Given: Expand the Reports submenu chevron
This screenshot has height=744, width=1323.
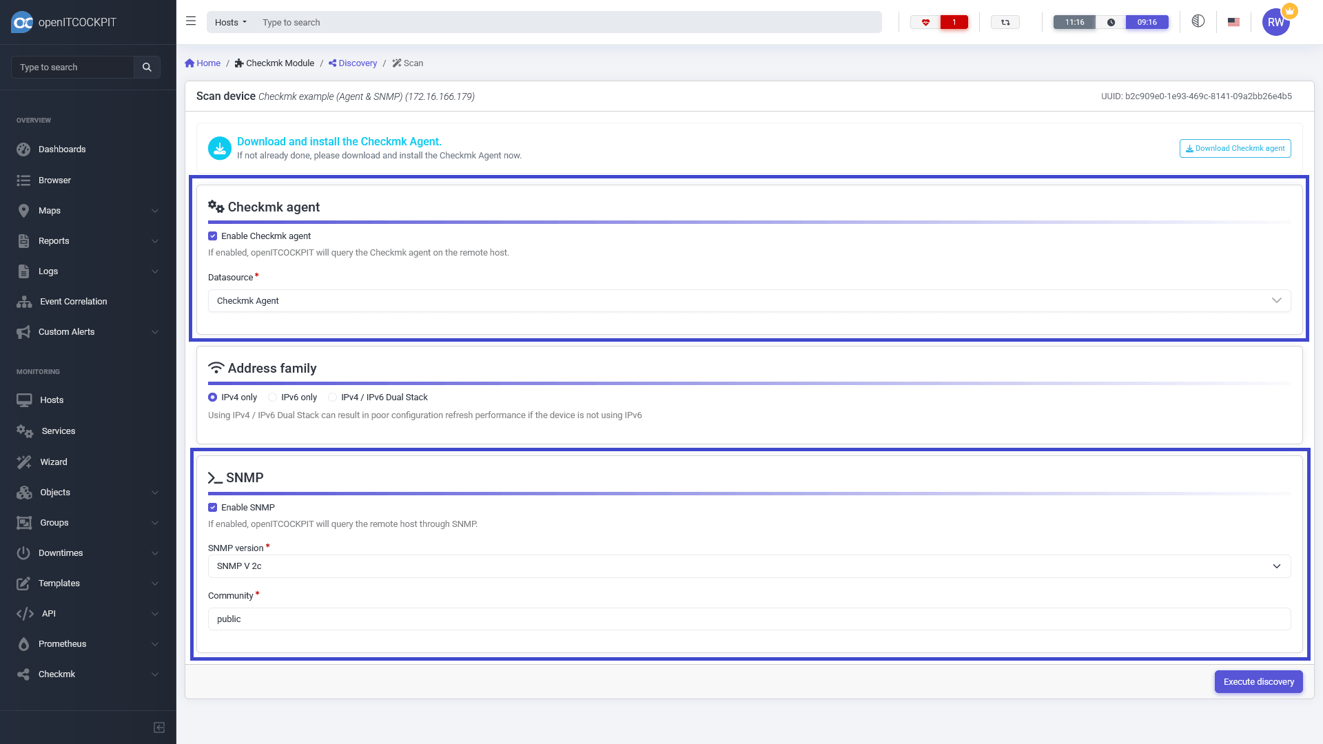Looking at the screenshot, I should (x=155, y=241).
